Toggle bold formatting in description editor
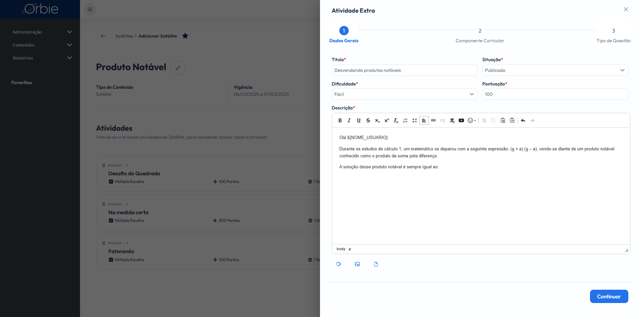 340,120
